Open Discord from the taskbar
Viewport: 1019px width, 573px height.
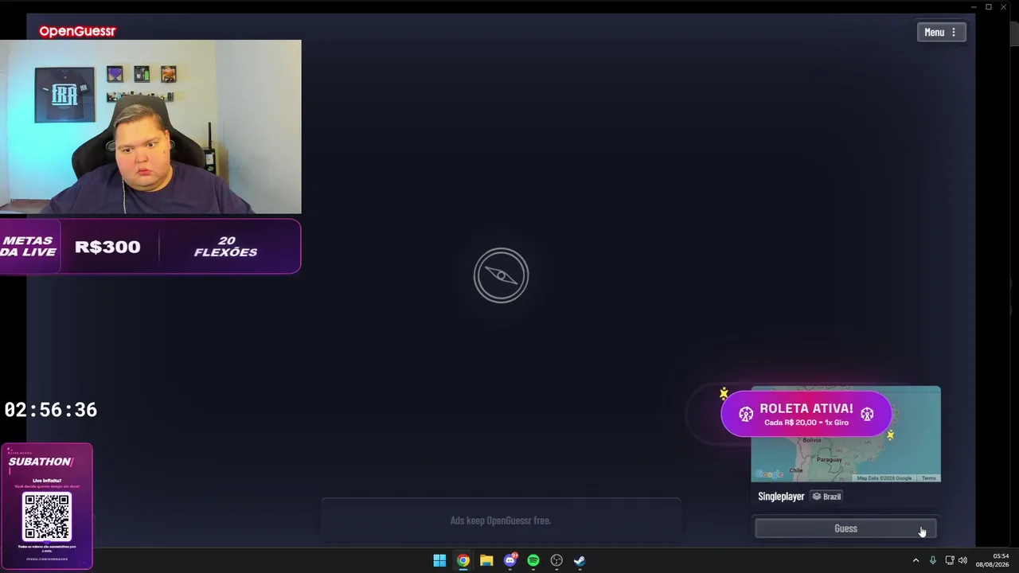(510, 560)
